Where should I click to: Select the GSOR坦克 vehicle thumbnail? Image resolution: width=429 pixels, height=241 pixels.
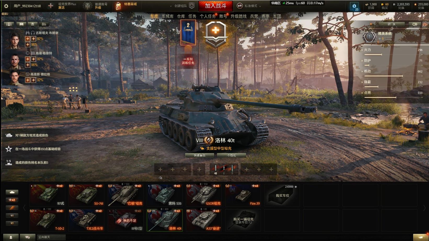tap(204, 195)
